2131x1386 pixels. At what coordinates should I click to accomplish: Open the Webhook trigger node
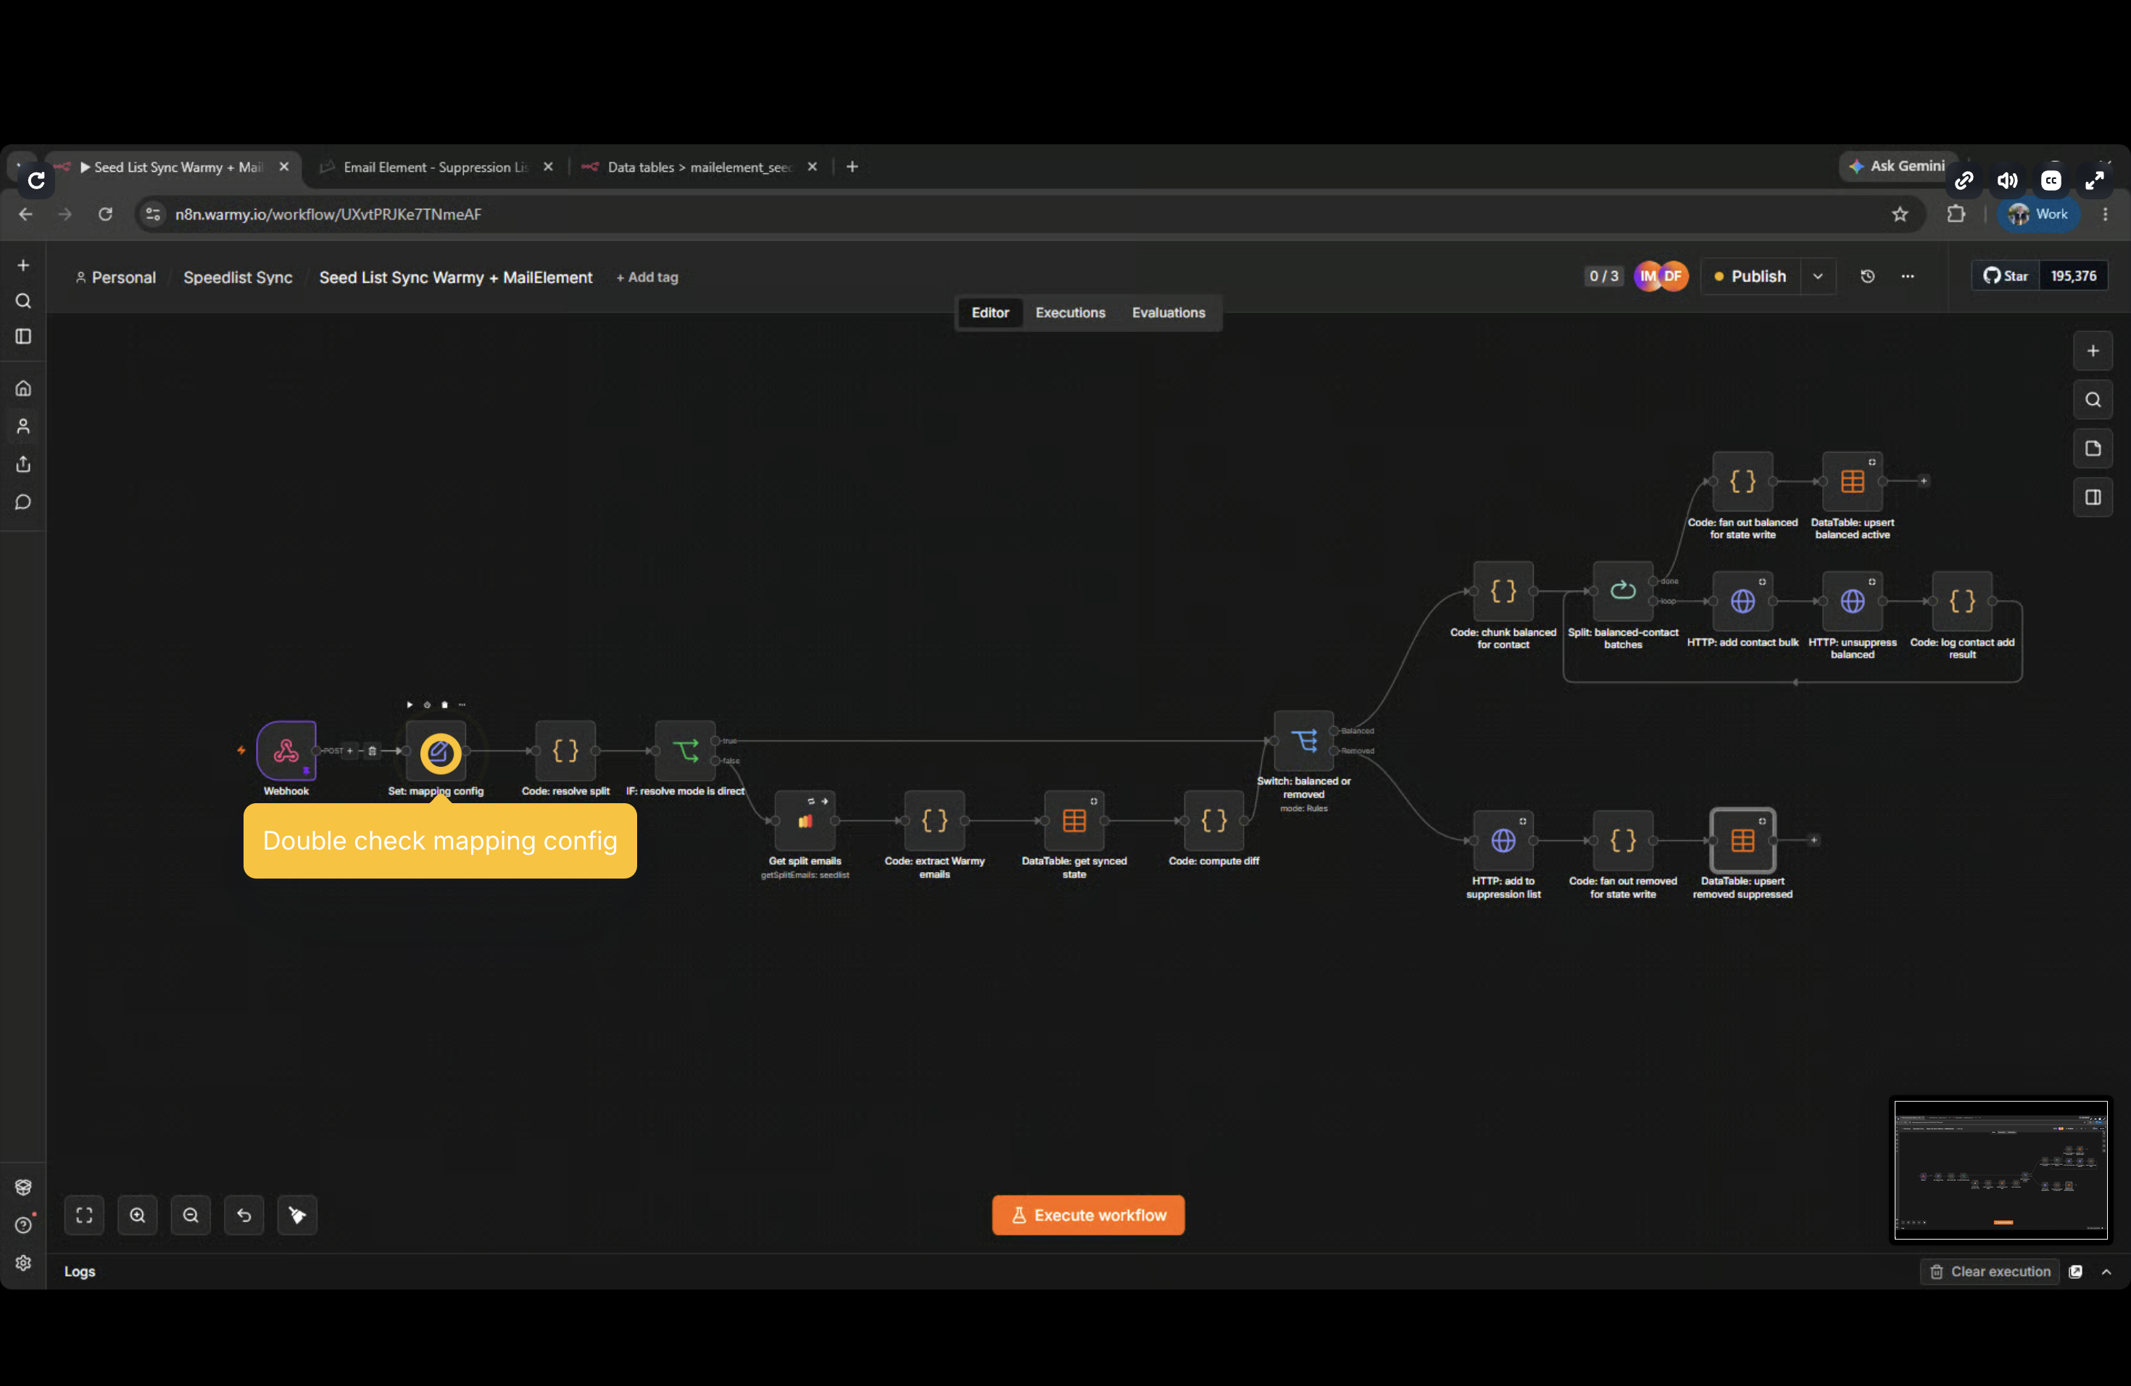[286, 750]
